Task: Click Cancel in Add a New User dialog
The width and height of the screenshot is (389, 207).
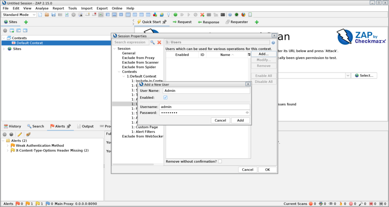Action: coord(220,120)
